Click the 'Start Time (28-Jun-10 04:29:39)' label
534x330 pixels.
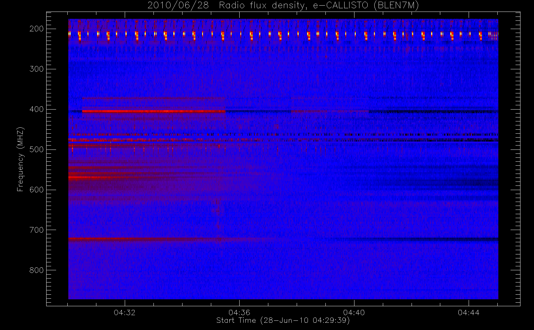coord(283,320)
